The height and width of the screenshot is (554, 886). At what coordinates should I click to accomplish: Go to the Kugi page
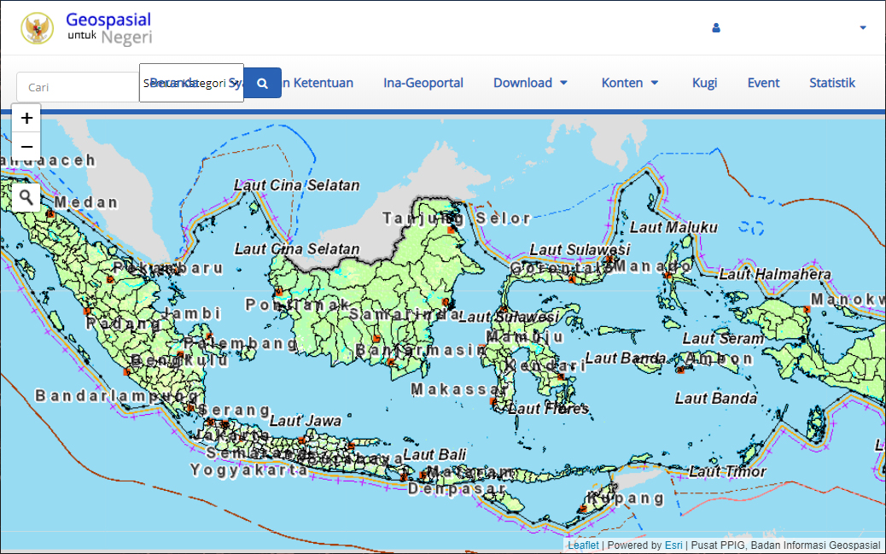pyautogui.click(x=705, y=83)
